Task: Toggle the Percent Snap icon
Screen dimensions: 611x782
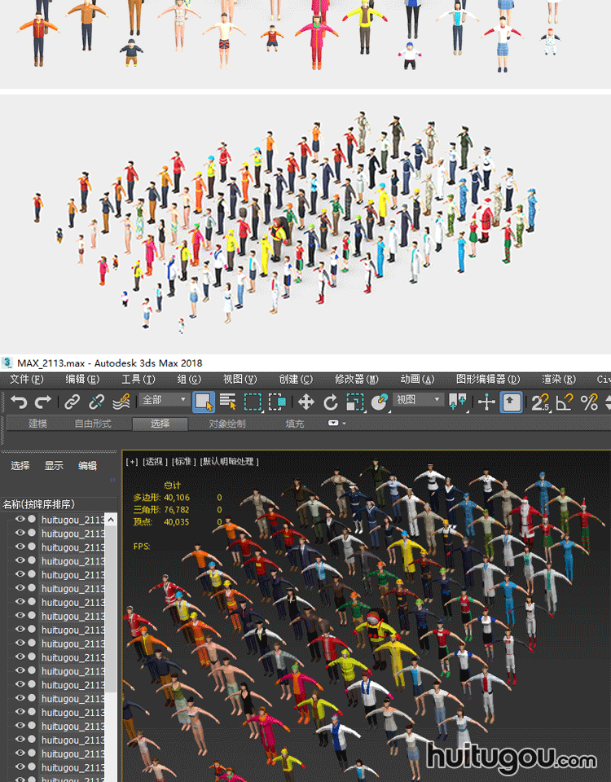Action: pos(588,402)
